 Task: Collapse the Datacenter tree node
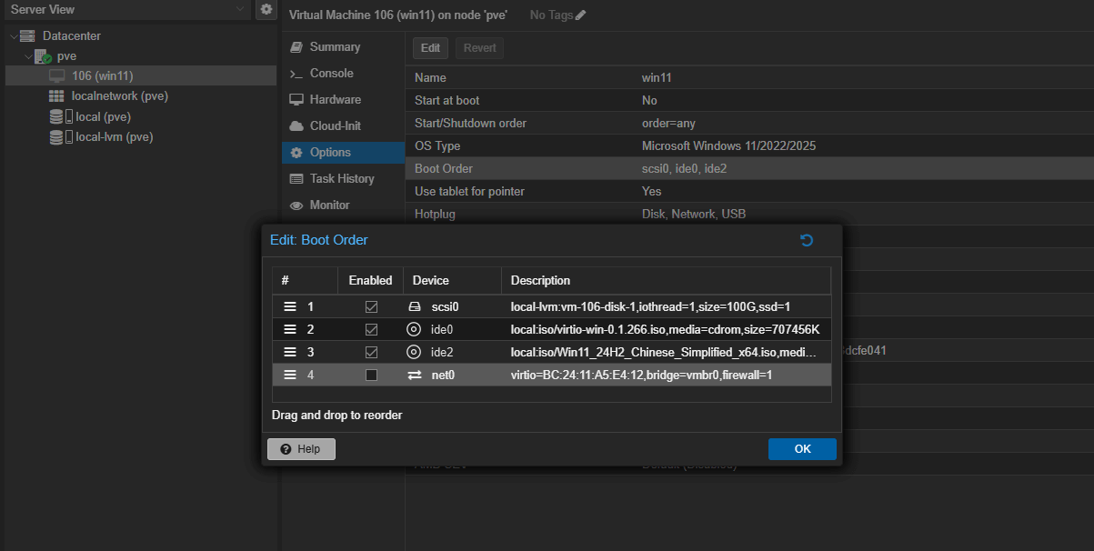click(x=14, y=36)
